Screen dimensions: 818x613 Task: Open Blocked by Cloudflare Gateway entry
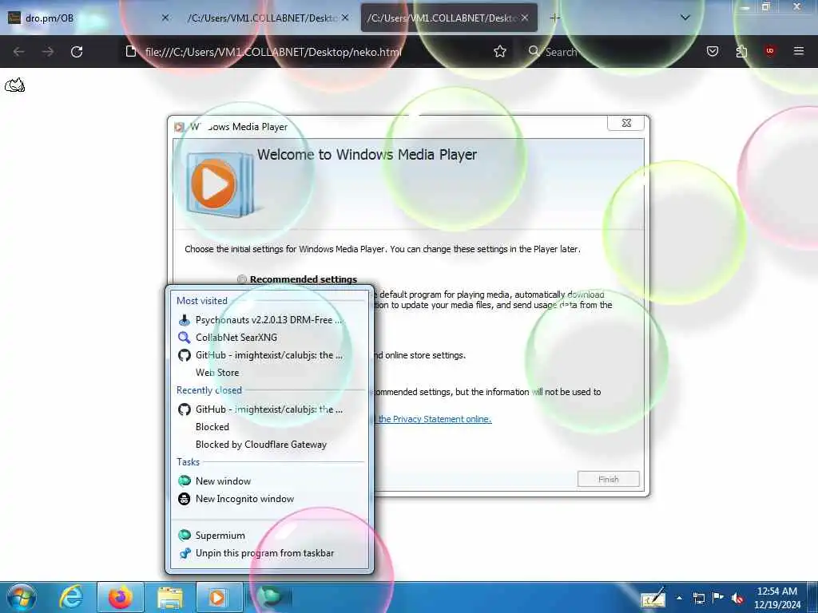[x=269, y=445]
